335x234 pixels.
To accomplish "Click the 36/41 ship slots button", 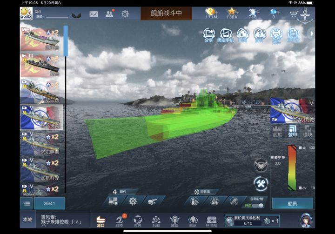I will [49, 203].
